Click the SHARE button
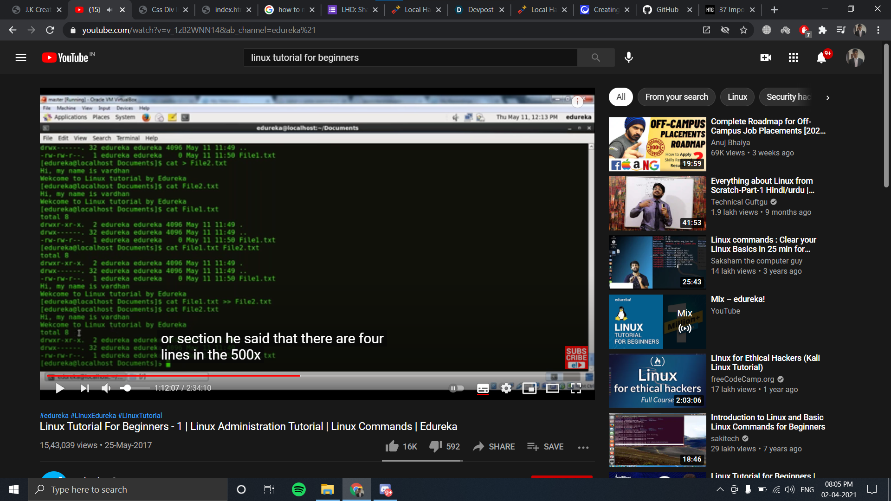Viewport: 891px width, 501px height. 494,446
